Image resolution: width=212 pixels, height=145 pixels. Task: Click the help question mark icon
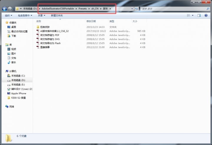tap(208, 15)
